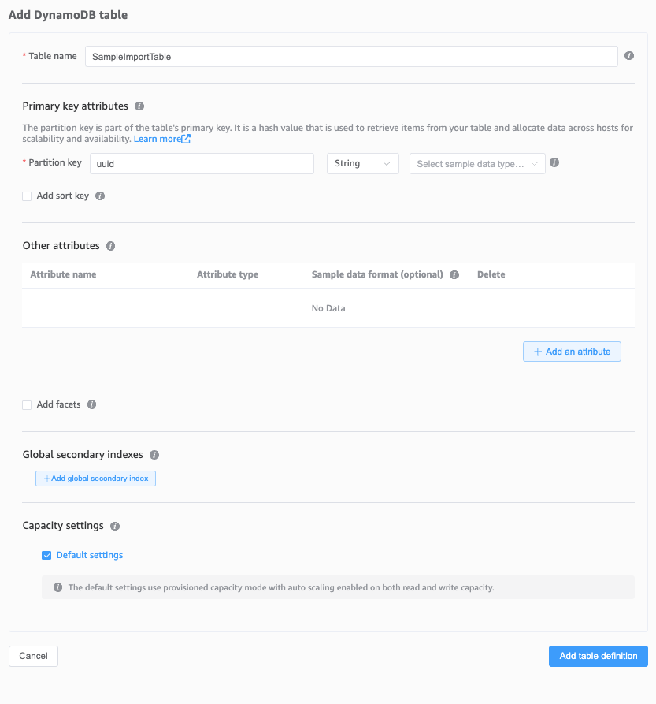Image resolution: width=656 pixels, height=704 pixels.
Task: Click info icon beside Add sort key
Action: [x=100, y=196]
